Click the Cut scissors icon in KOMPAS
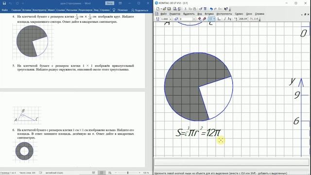 [x=186, y=9]
